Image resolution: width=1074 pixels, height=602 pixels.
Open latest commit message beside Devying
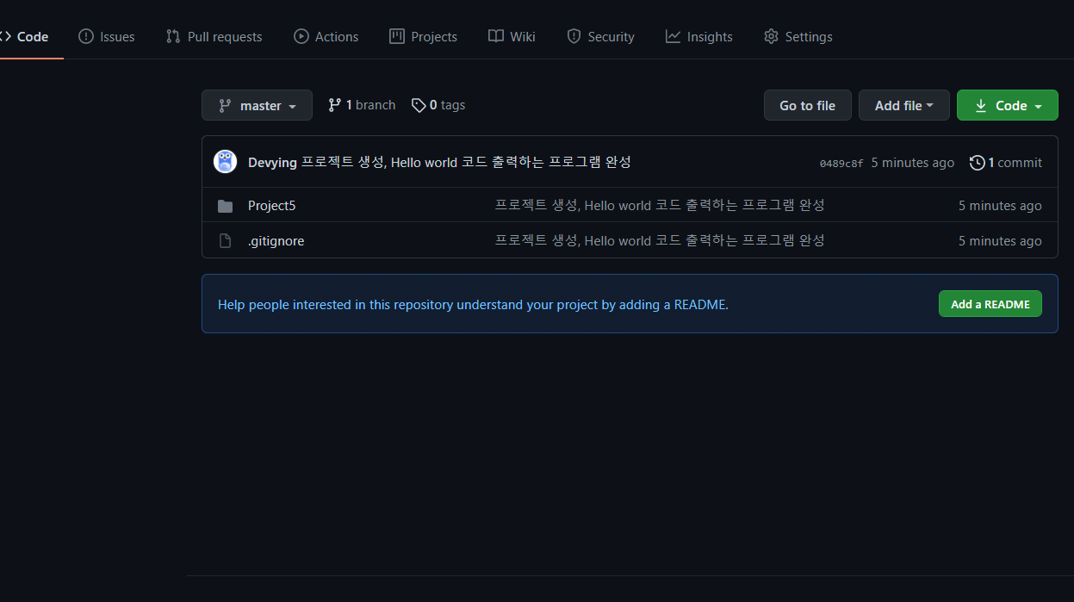466,163
